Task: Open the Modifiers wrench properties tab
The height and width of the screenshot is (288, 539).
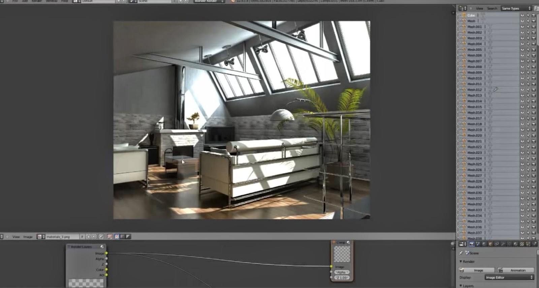Action: click(x=503, y=244)
